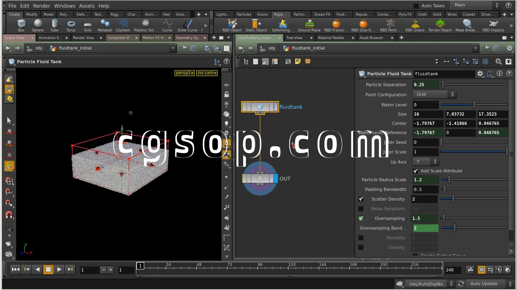Screen dimensions: 517x290
Task: Adjust the Scatter Density slider
Action: pos(474,199)
